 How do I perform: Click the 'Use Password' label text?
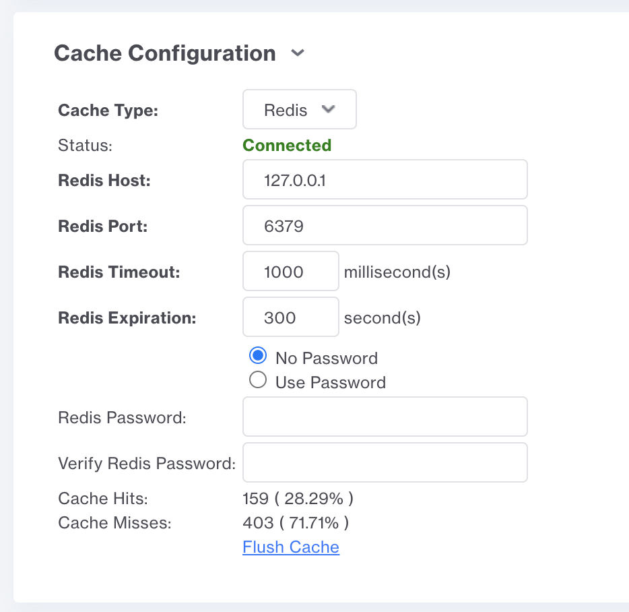pos(331,382)
